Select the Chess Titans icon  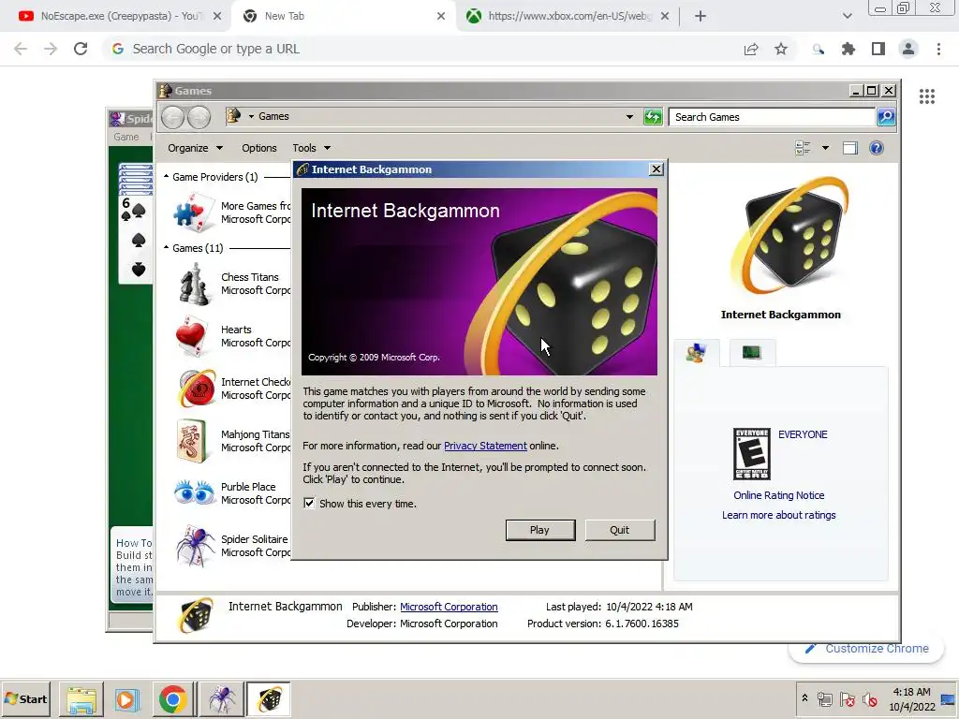(x=194, y=284)
